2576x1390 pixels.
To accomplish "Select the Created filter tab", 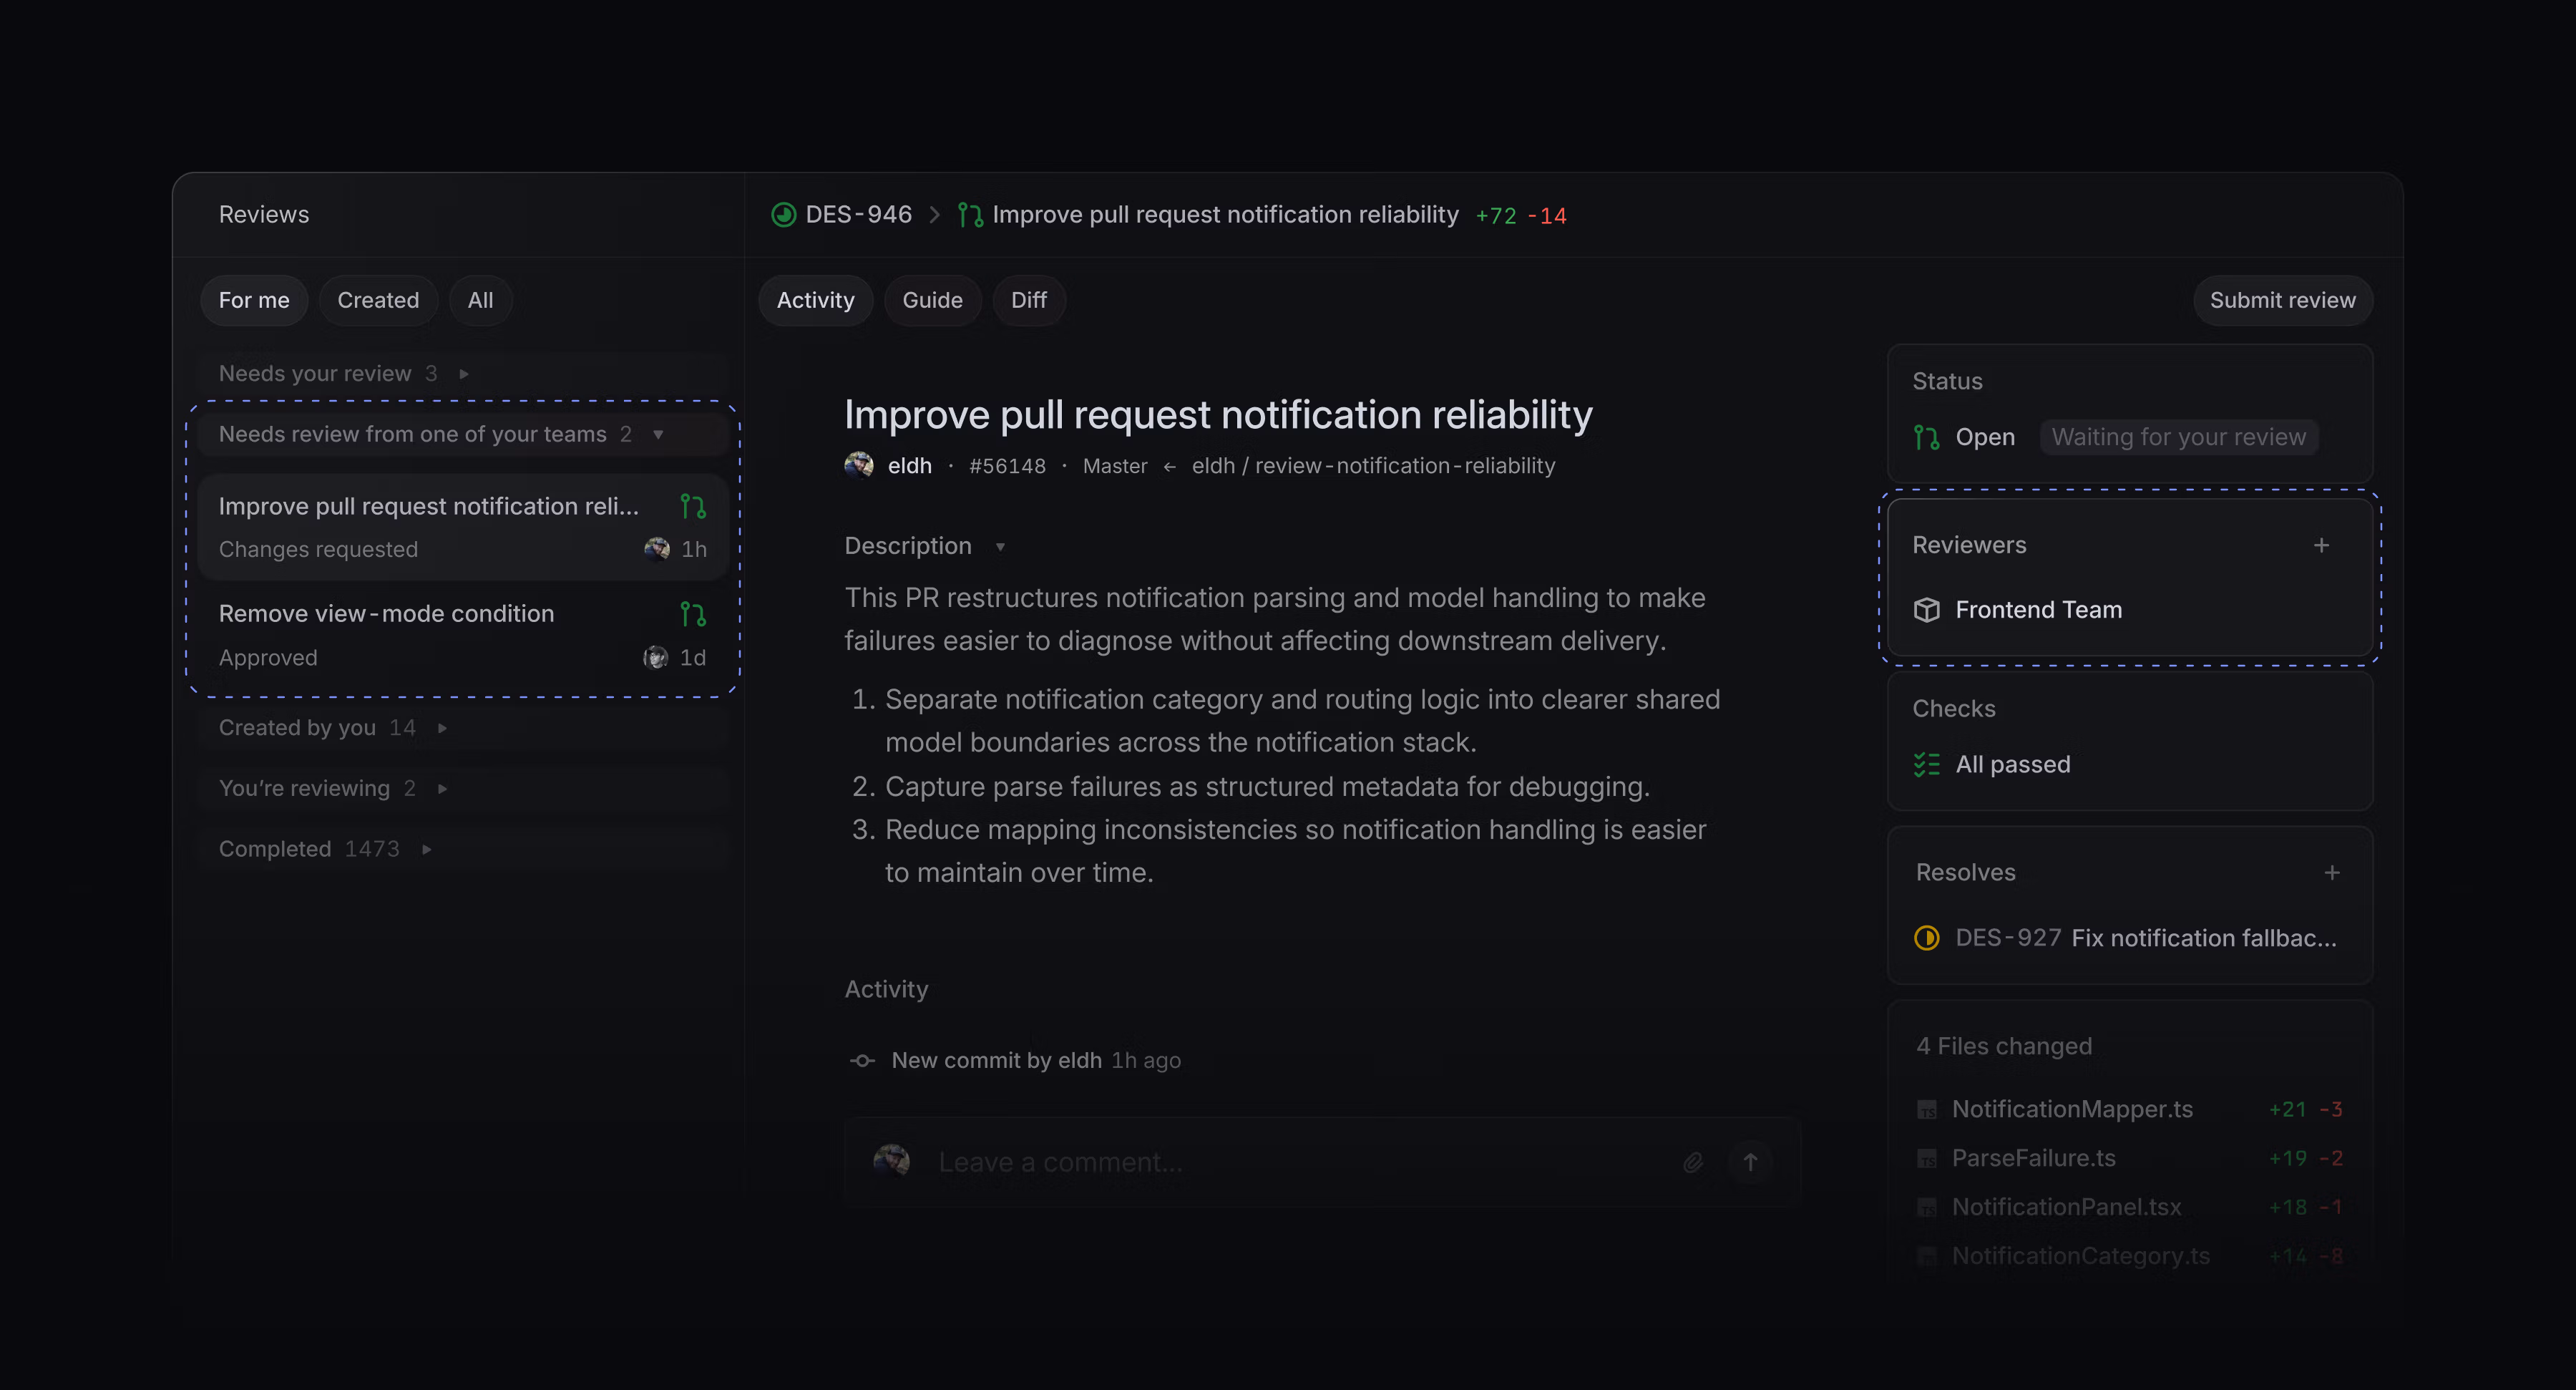I will [378, 300].
